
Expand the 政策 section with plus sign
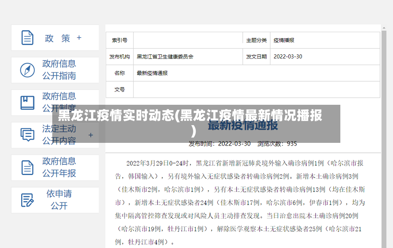[x=79, y=38]
